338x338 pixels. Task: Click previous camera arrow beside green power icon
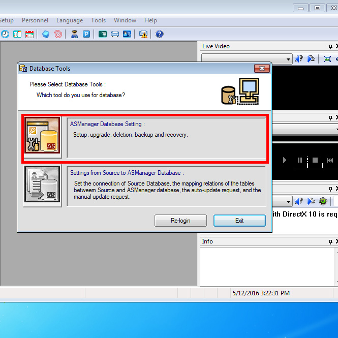(299, 201)
